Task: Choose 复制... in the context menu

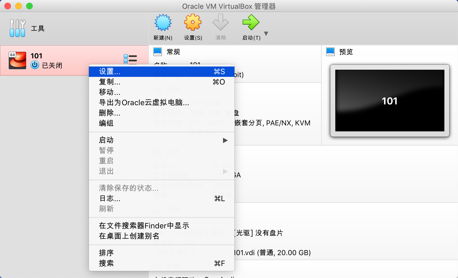Action: coord(162,82)
